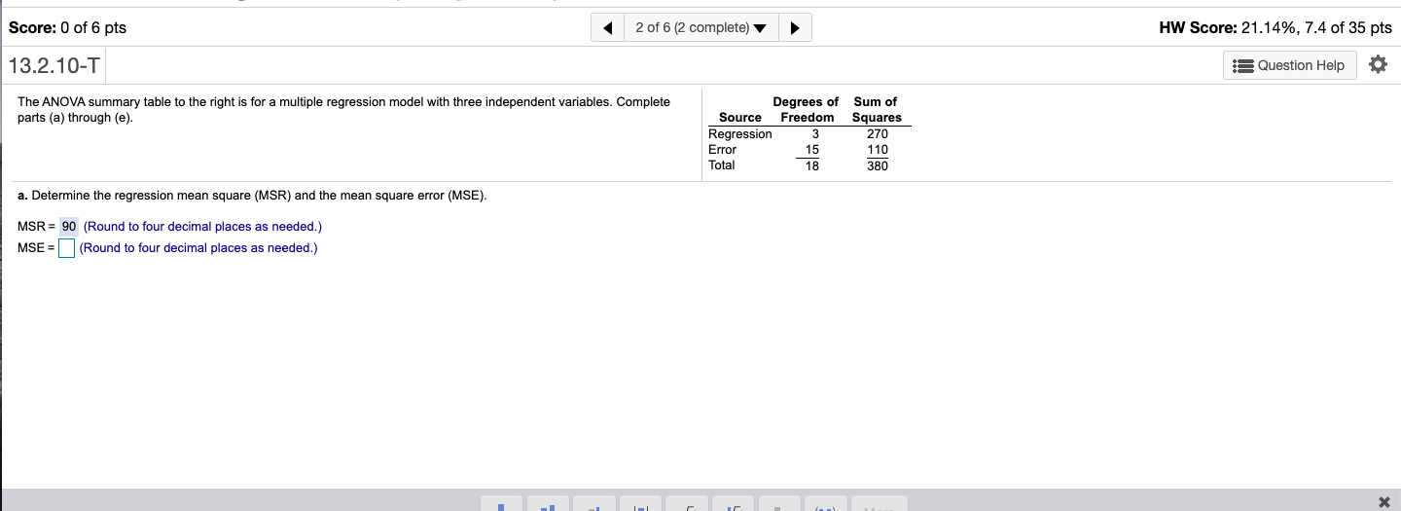Image resolution: width=1401 pixels, height=511 pixels.
Task: Click the 'Score: 0 of 6 pts' text
Action: (x=67, y=27)
